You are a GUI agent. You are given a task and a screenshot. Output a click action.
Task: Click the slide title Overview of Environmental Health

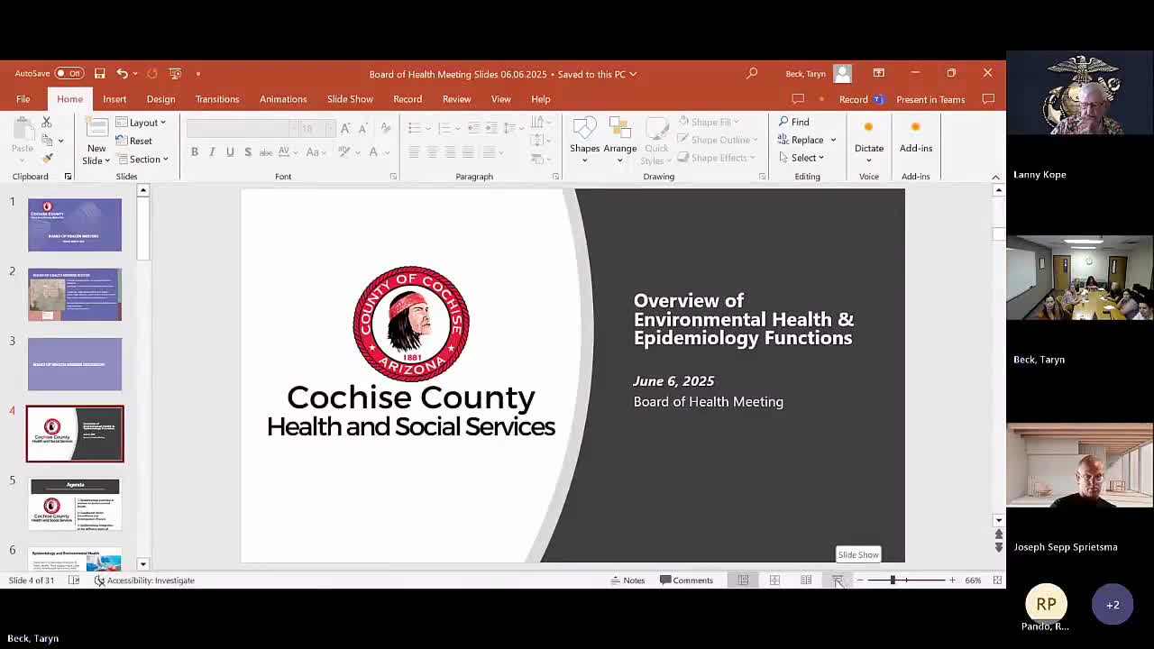[x=743, y=319]
